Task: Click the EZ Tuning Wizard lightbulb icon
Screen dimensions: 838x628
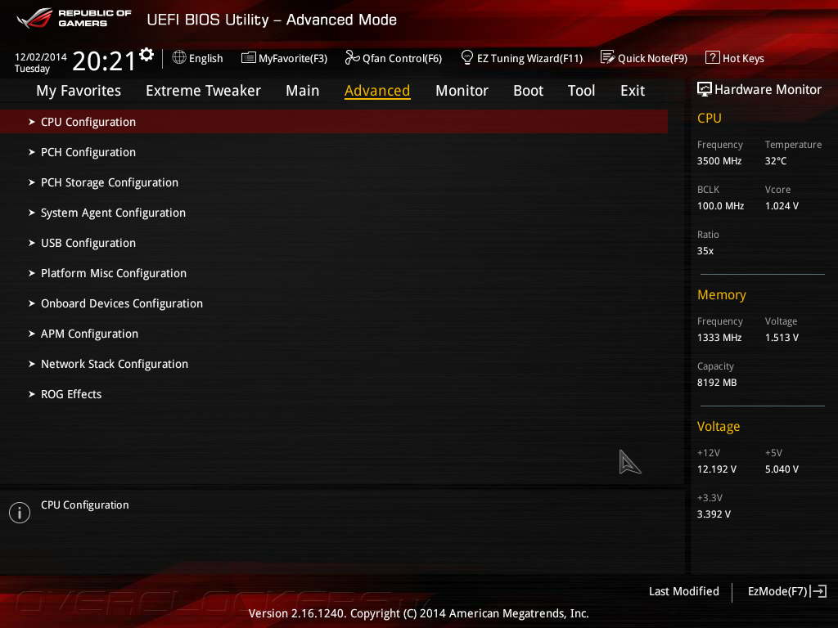Action: click(x=467, y=57)
